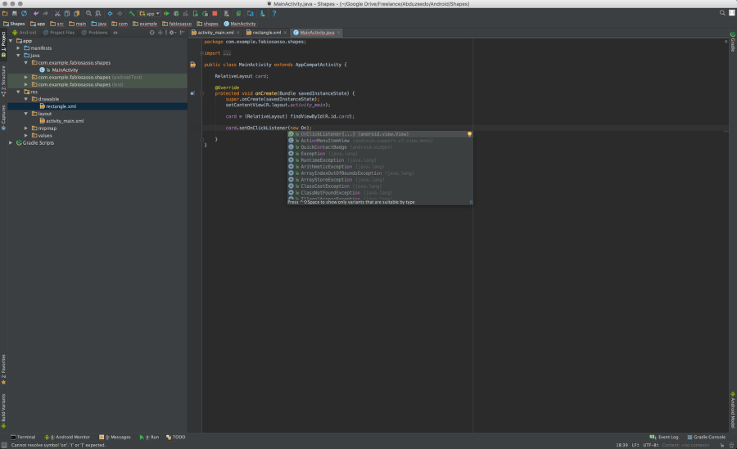Screen dimensions: 737x449
Task: Expand the values folder
Action: [26, 135]
